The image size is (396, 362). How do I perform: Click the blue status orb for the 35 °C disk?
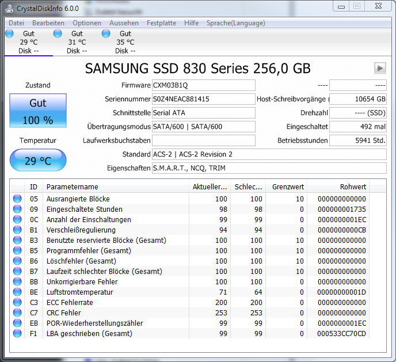coord(106,33)
